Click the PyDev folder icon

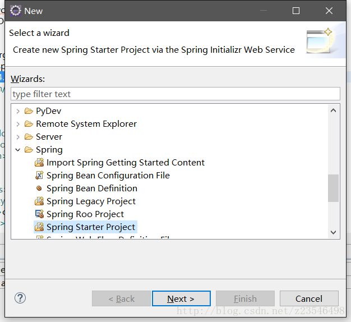click(x=29, y=111)
